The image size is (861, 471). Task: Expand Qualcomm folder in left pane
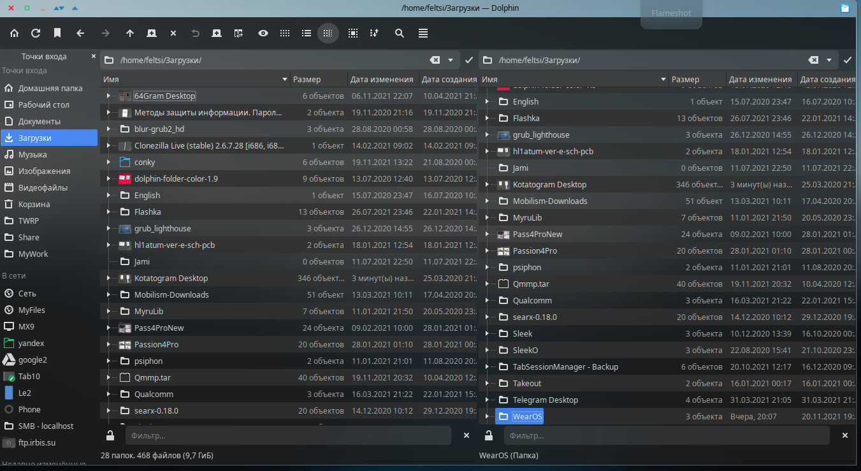[x=108, y=395]
